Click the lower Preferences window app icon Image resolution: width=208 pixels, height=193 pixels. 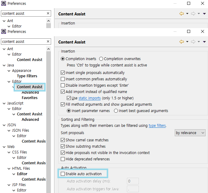click(4, 31)
